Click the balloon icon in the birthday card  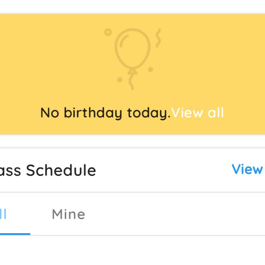tap(132, 59)
